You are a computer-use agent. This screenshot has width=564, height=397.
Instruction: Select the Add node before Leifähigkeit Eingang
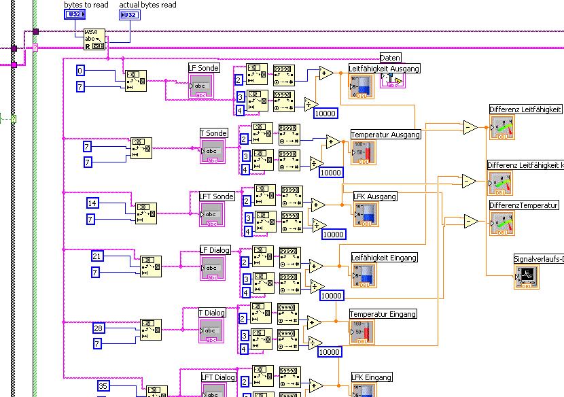coord(316,266)
